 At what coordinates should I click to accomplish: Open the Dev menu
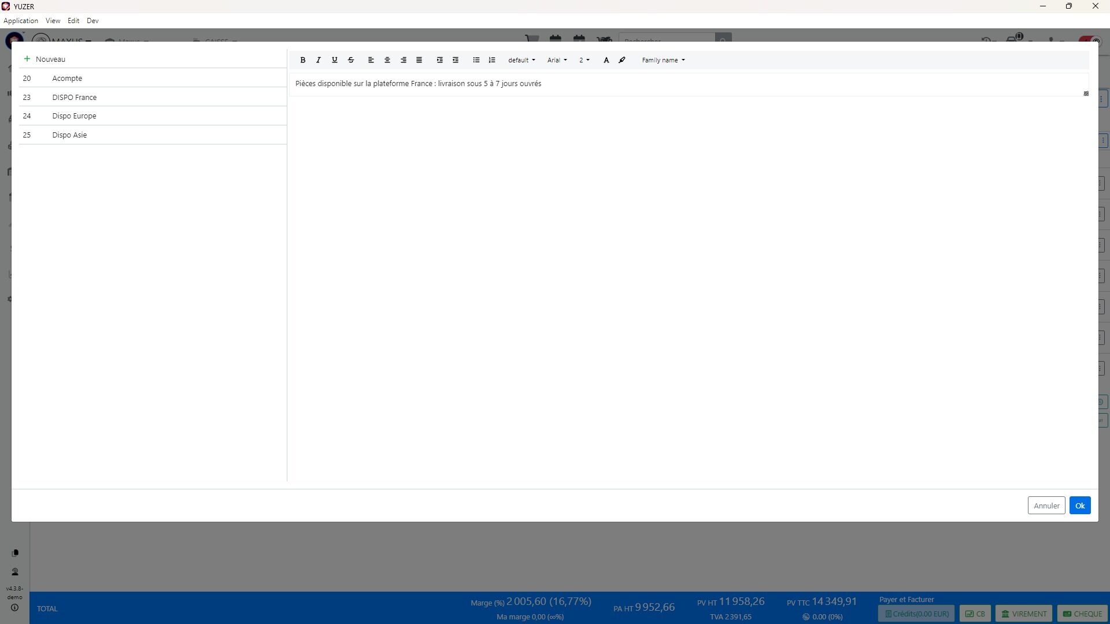pyautogui.click(x=92, y=21)
